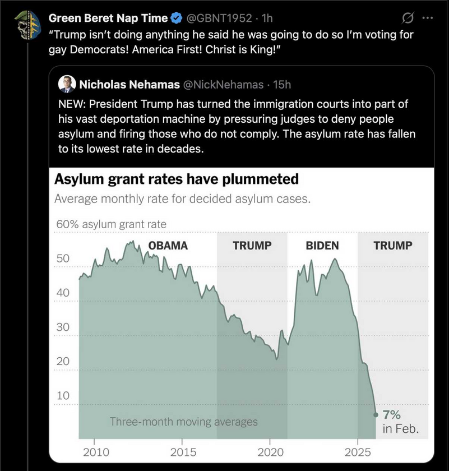Click the 'Three-month moving averages' chart note
Screen dimensions: 449x471
(x=183, y=422)
